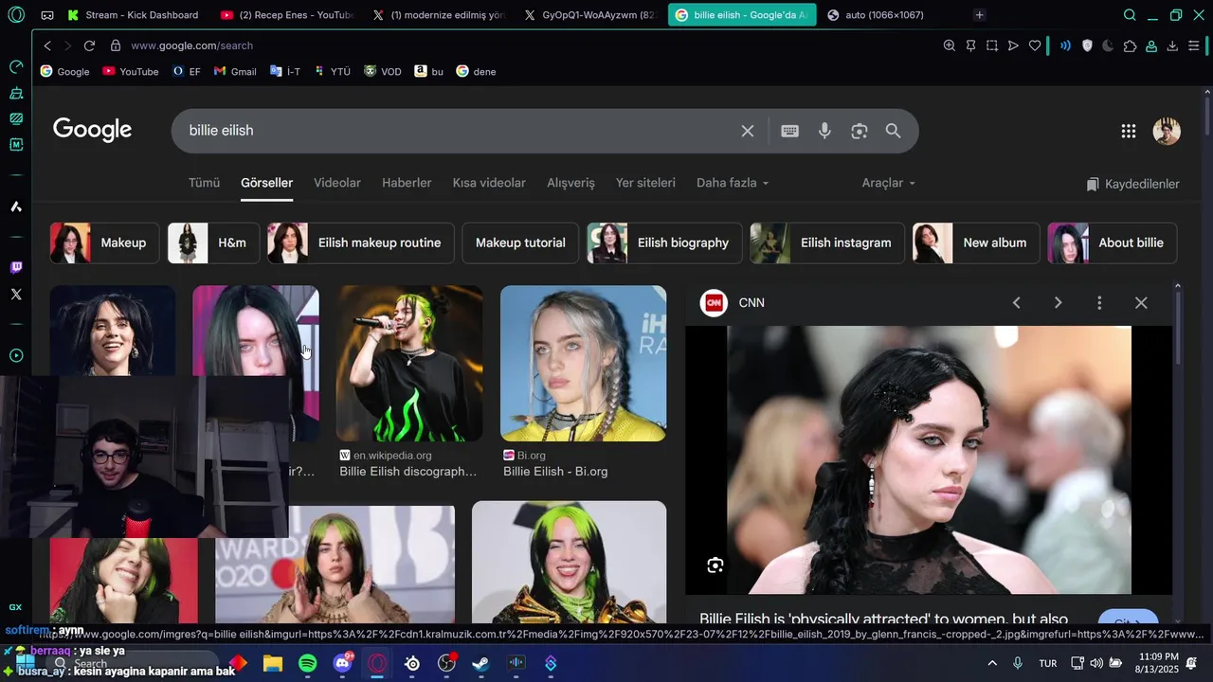Open the downloads icon

(x=1172, y=45)
